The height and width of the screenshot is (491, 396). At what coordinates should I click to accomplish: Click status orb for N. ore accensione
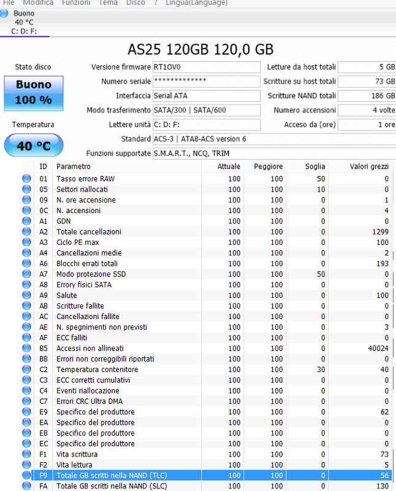click(26, 200)
